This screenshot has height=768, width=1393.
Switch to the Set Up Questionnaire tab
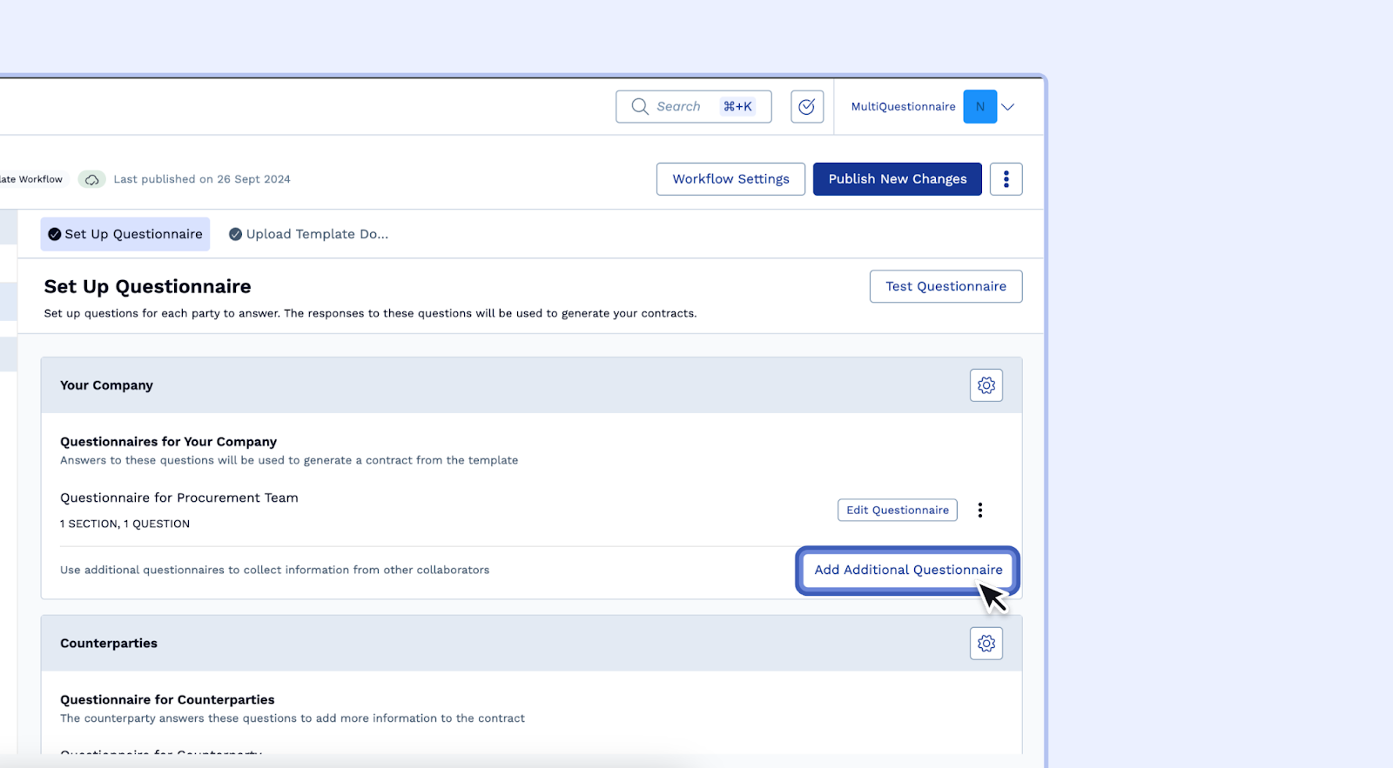[125, 234]
